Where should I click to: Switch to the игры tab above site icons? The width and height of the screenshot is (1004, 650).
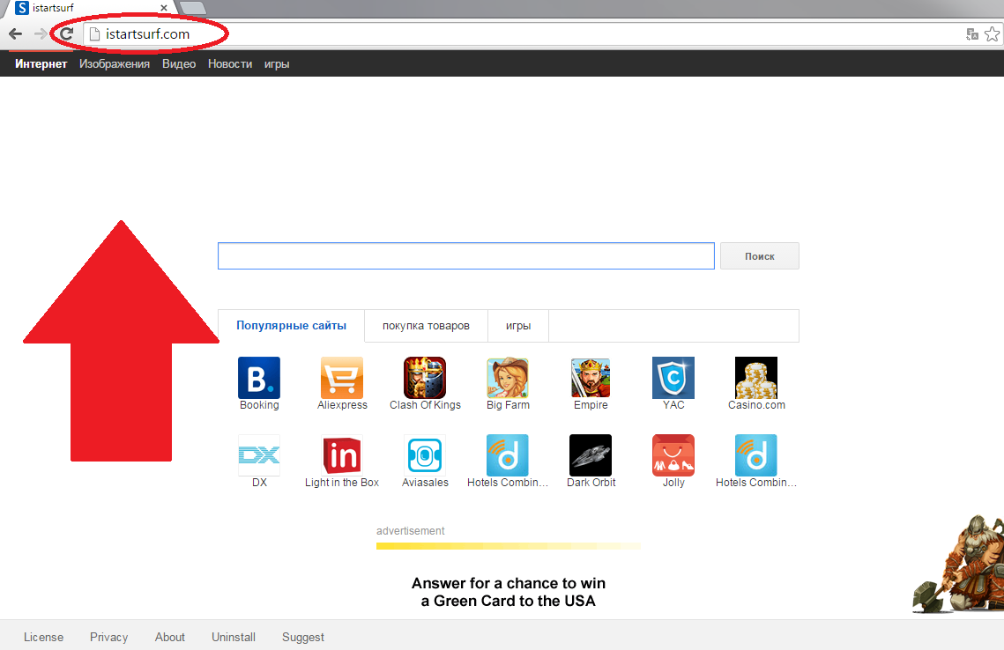click(x=518, y=326)
